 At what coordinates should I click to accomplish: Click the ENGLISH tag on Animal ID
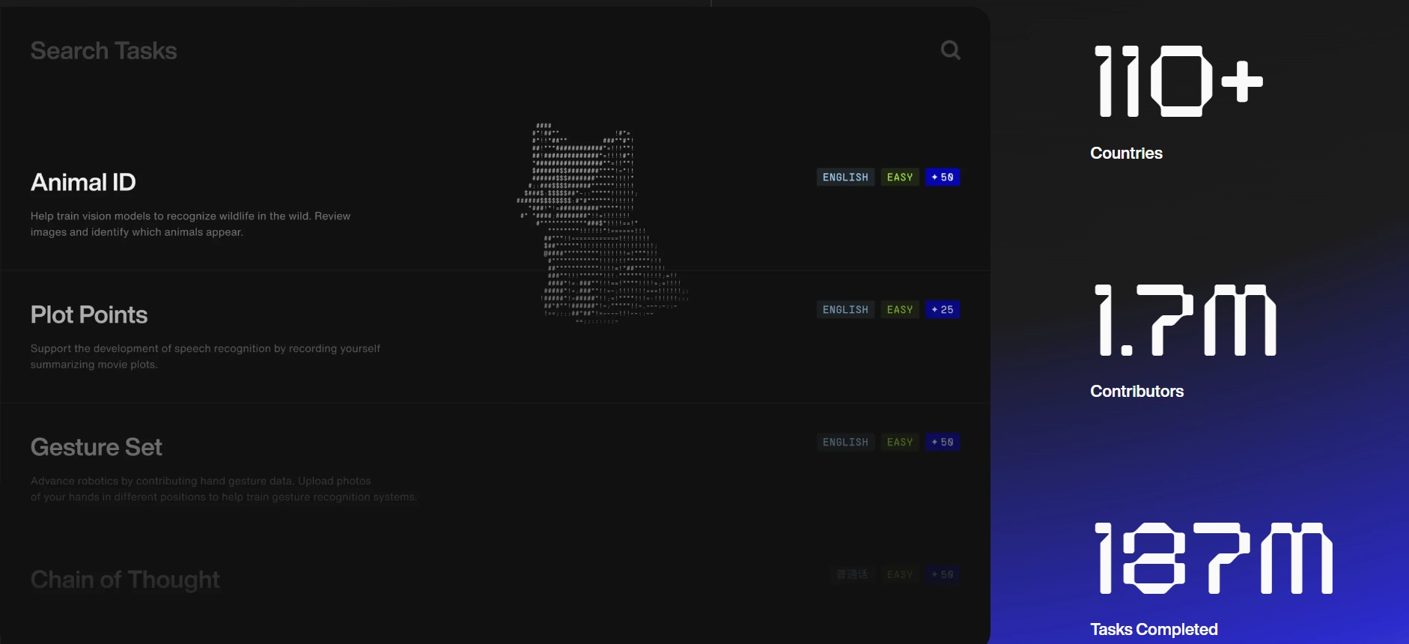tap(845, 177)
